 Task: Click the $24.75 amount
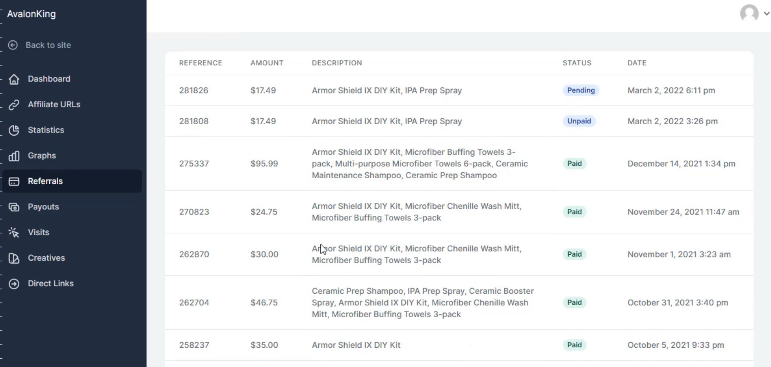pos(264,212)
